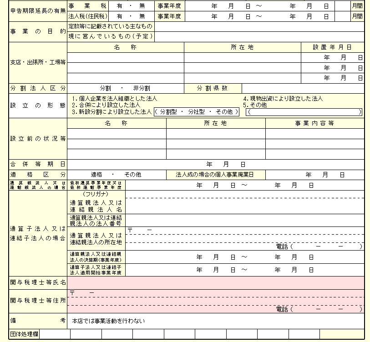Click the 事業内容等 column header
The image size is (370, 342).
(314, 123)
